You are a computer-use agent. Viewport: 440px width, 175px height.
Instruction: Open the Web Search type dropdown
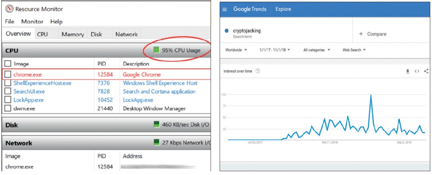[354, 50]
